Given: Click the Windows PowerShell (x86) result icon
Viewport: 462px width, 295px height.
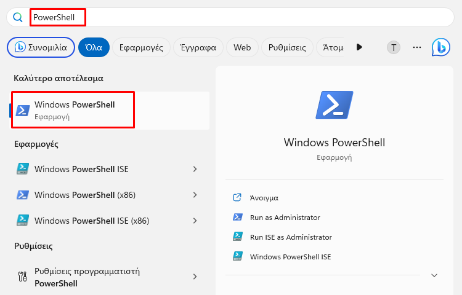Looking at the screenshot, I should point(23,195).
